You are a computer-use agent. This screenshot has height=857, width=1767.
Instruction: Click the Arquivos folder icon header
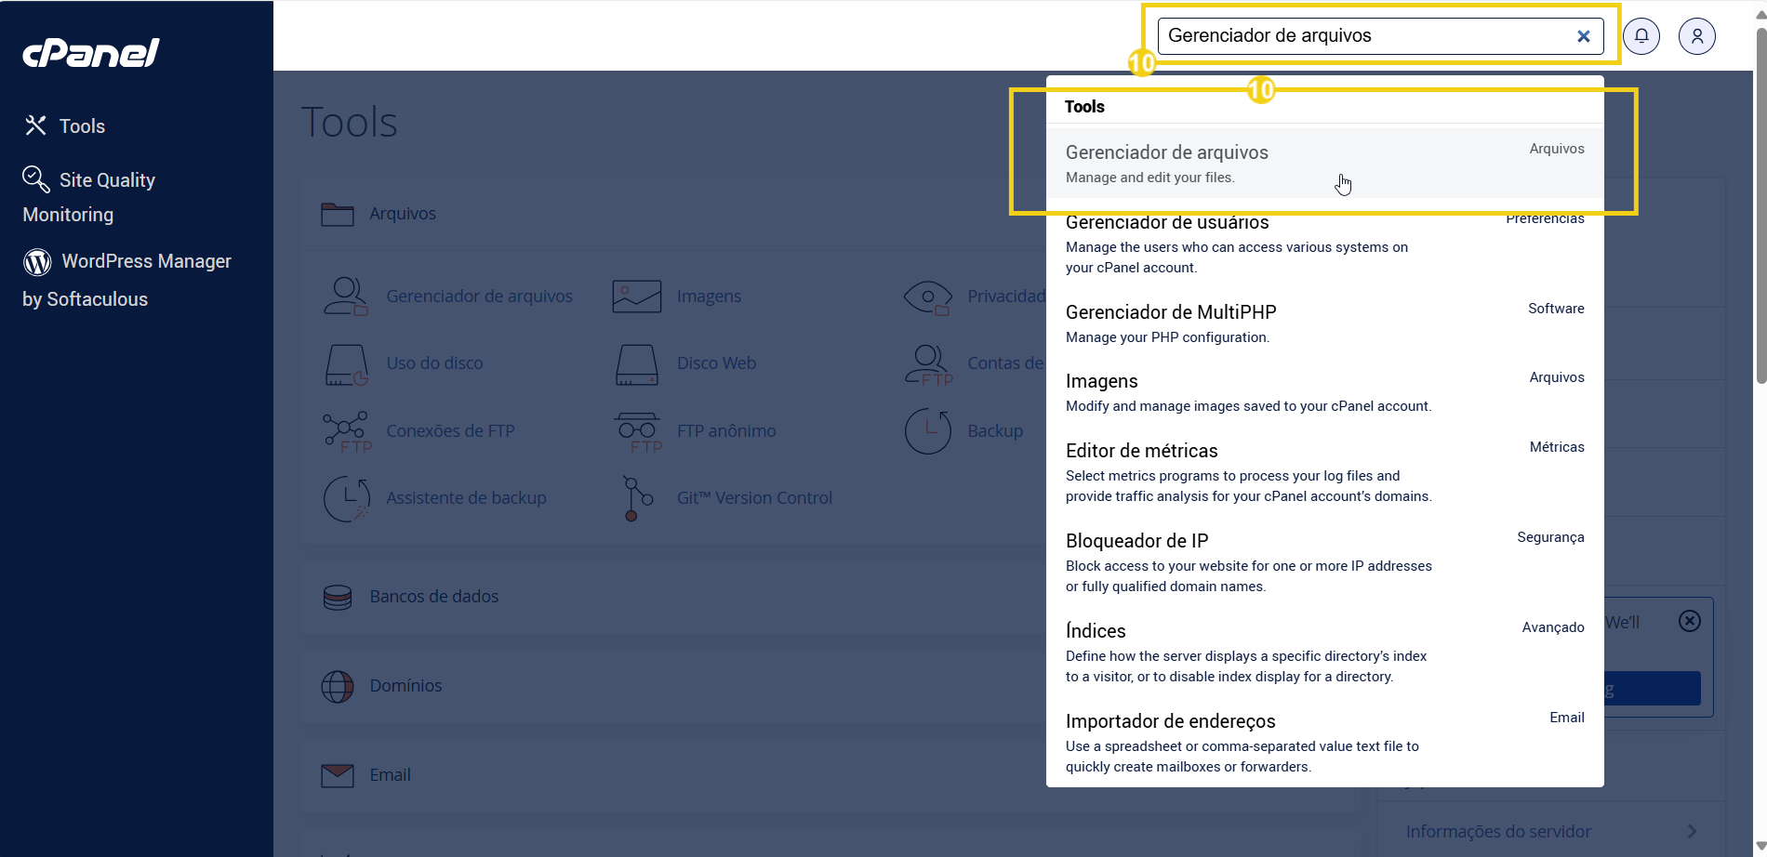point(338,214)
